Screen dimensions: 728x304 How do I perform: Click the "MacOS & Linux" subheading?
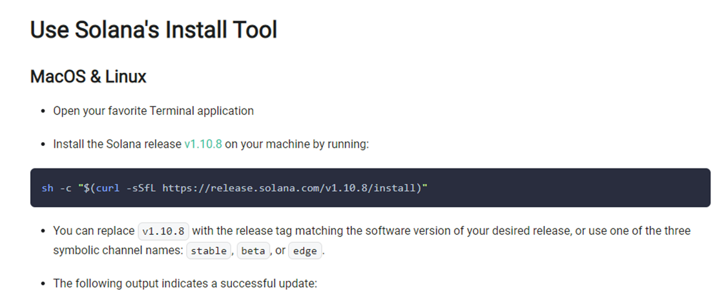(88, 77)
